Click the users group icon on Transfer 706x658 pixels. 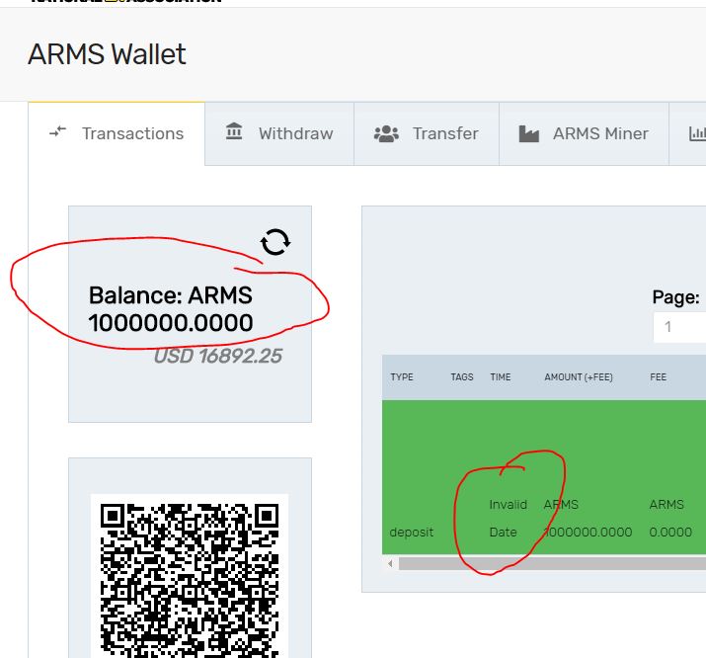[x=386, y=133]
